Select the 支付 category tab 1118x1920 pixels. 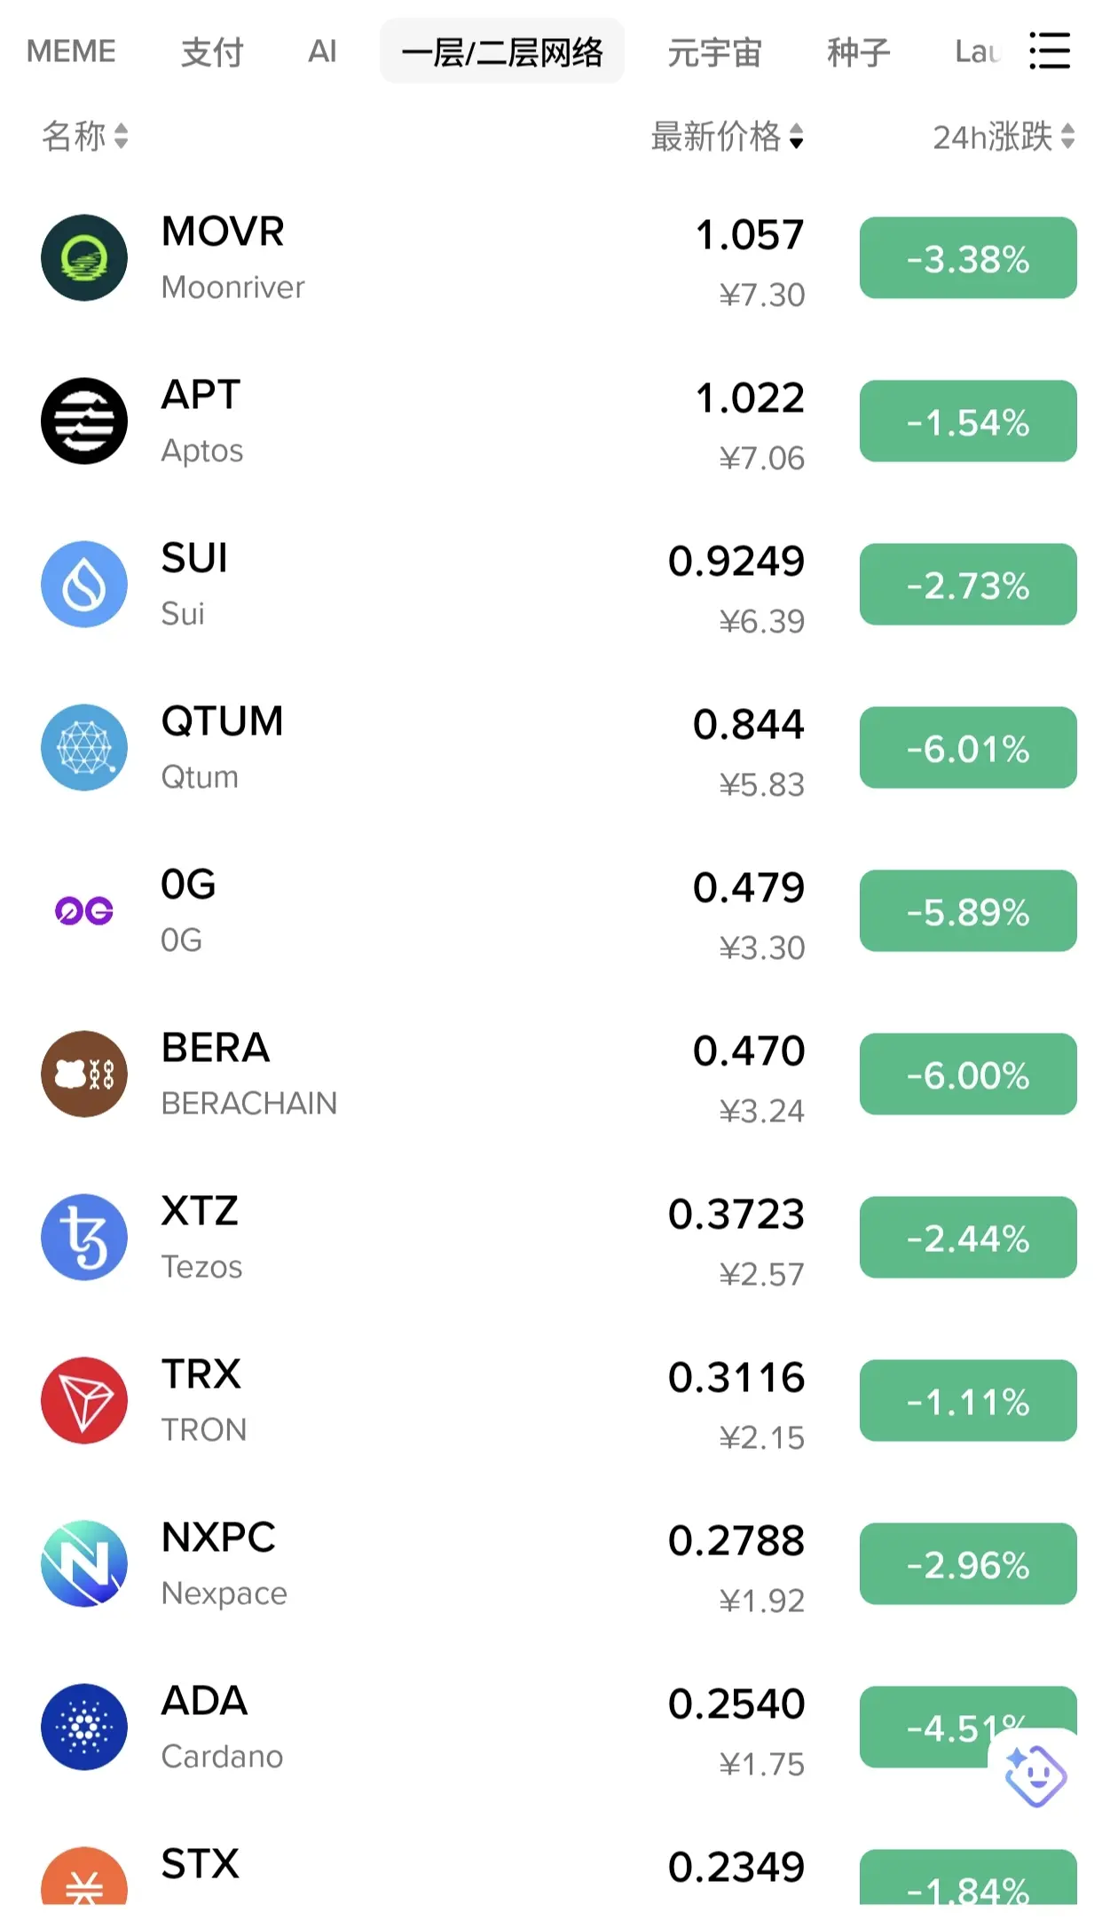[212, 51]
